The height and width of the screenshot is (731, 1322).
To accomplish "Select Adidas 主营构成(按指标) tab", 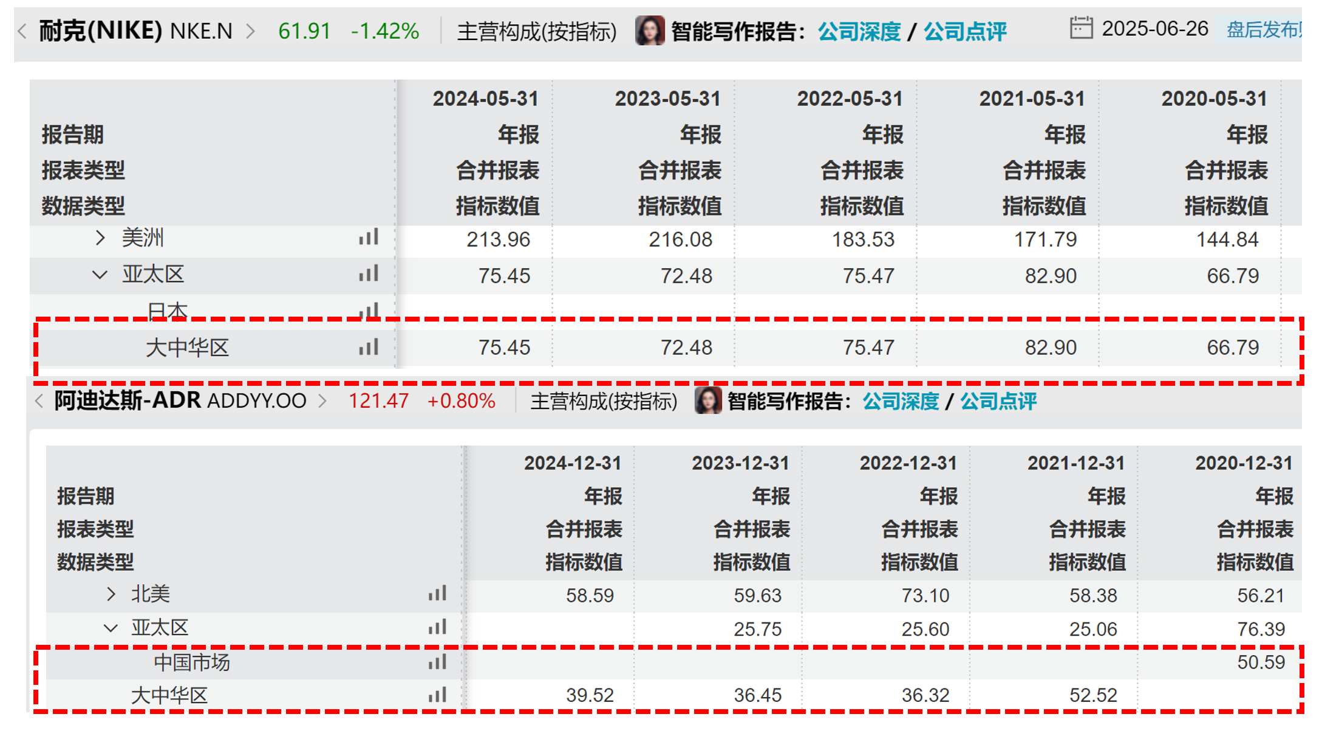I will click(604, 400).
